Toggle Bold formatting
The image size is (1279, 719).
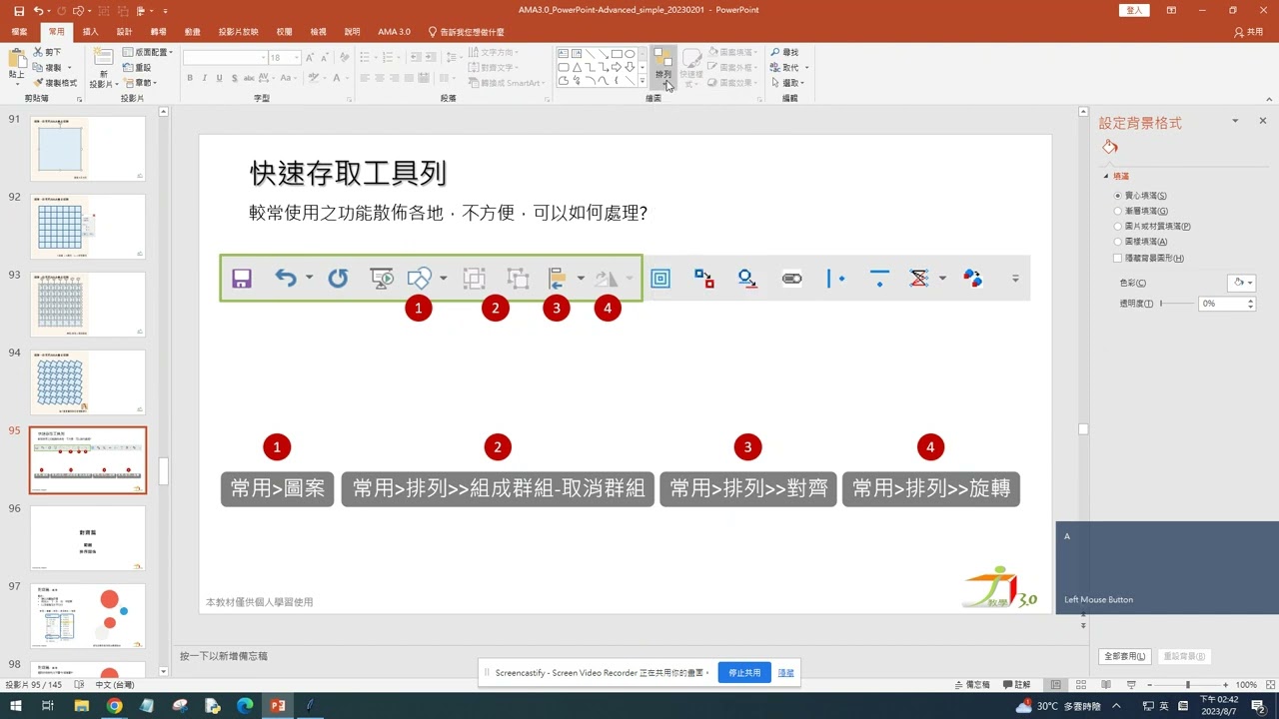(x=190, y=78)
